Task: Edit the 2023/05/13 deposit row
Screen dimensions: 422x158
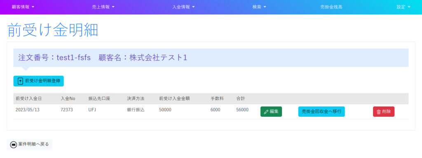Action: pos(271,112)
